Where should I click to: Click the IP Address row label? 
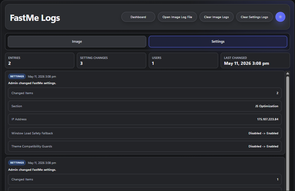(x=19, y=119)
